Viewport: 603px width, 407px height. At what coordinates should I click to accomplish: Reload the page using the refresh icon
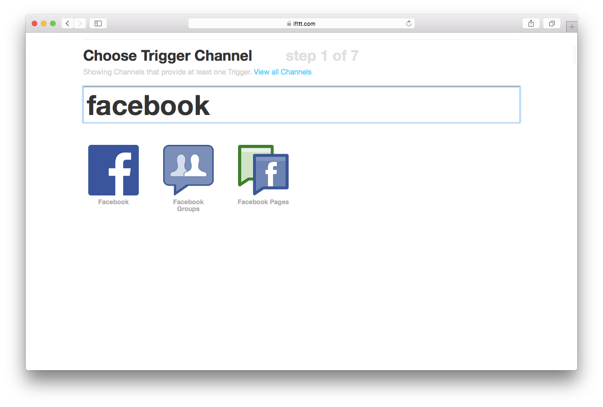[409, 23]
